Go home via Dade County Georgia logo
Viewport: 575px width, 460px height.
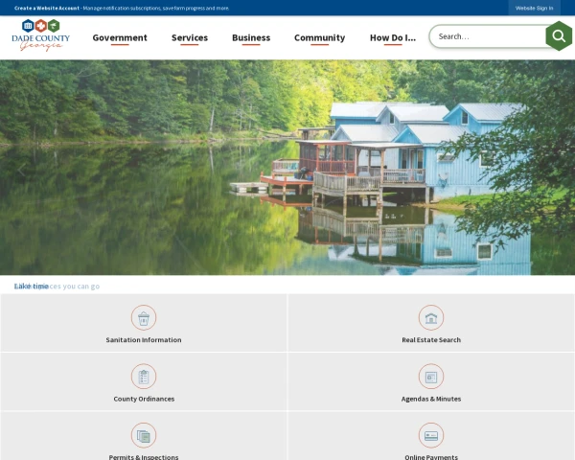pos(40,35)
